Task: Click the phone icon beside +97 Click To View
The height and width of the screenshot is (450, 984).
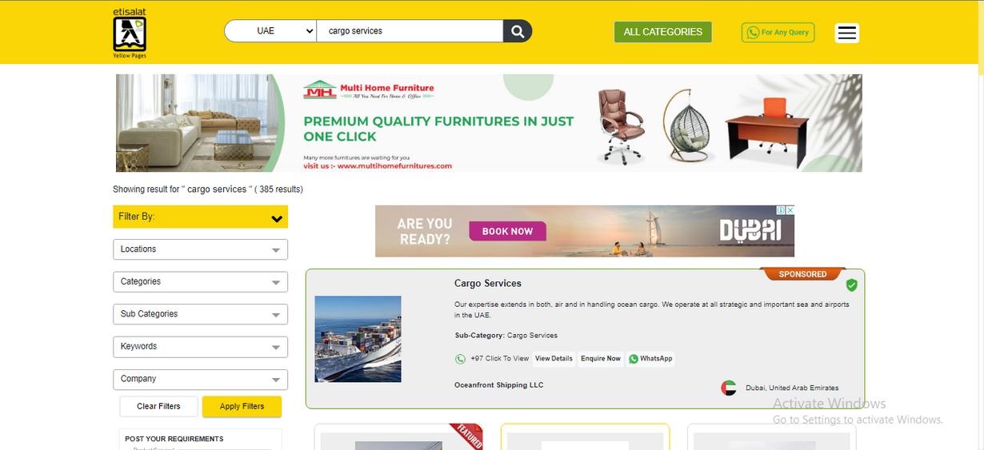Action: 460,359
